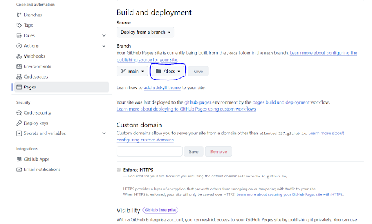This screenshot has width=372, height=224.
Task: Click the folder icon in /docs selector
Action: pos(159,71)
